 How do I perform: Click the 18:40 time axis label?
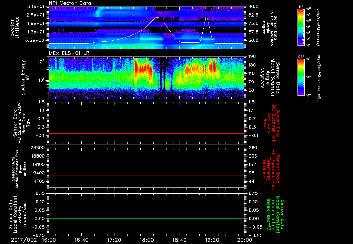click(x=179, y=240)
